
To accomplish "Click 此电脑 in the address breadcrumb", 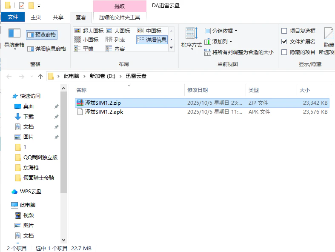I will coord(72,76).
